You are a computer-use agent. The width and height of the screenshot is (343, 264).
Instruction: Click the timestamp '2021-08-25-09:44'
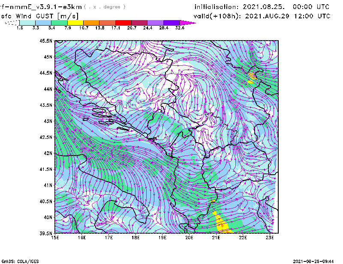pyautogui.click(x=313, y=261)
